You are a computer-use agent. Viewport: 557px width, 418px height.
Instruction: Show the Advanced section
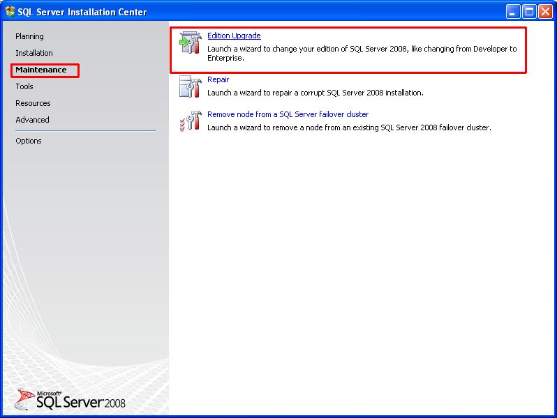32,120
